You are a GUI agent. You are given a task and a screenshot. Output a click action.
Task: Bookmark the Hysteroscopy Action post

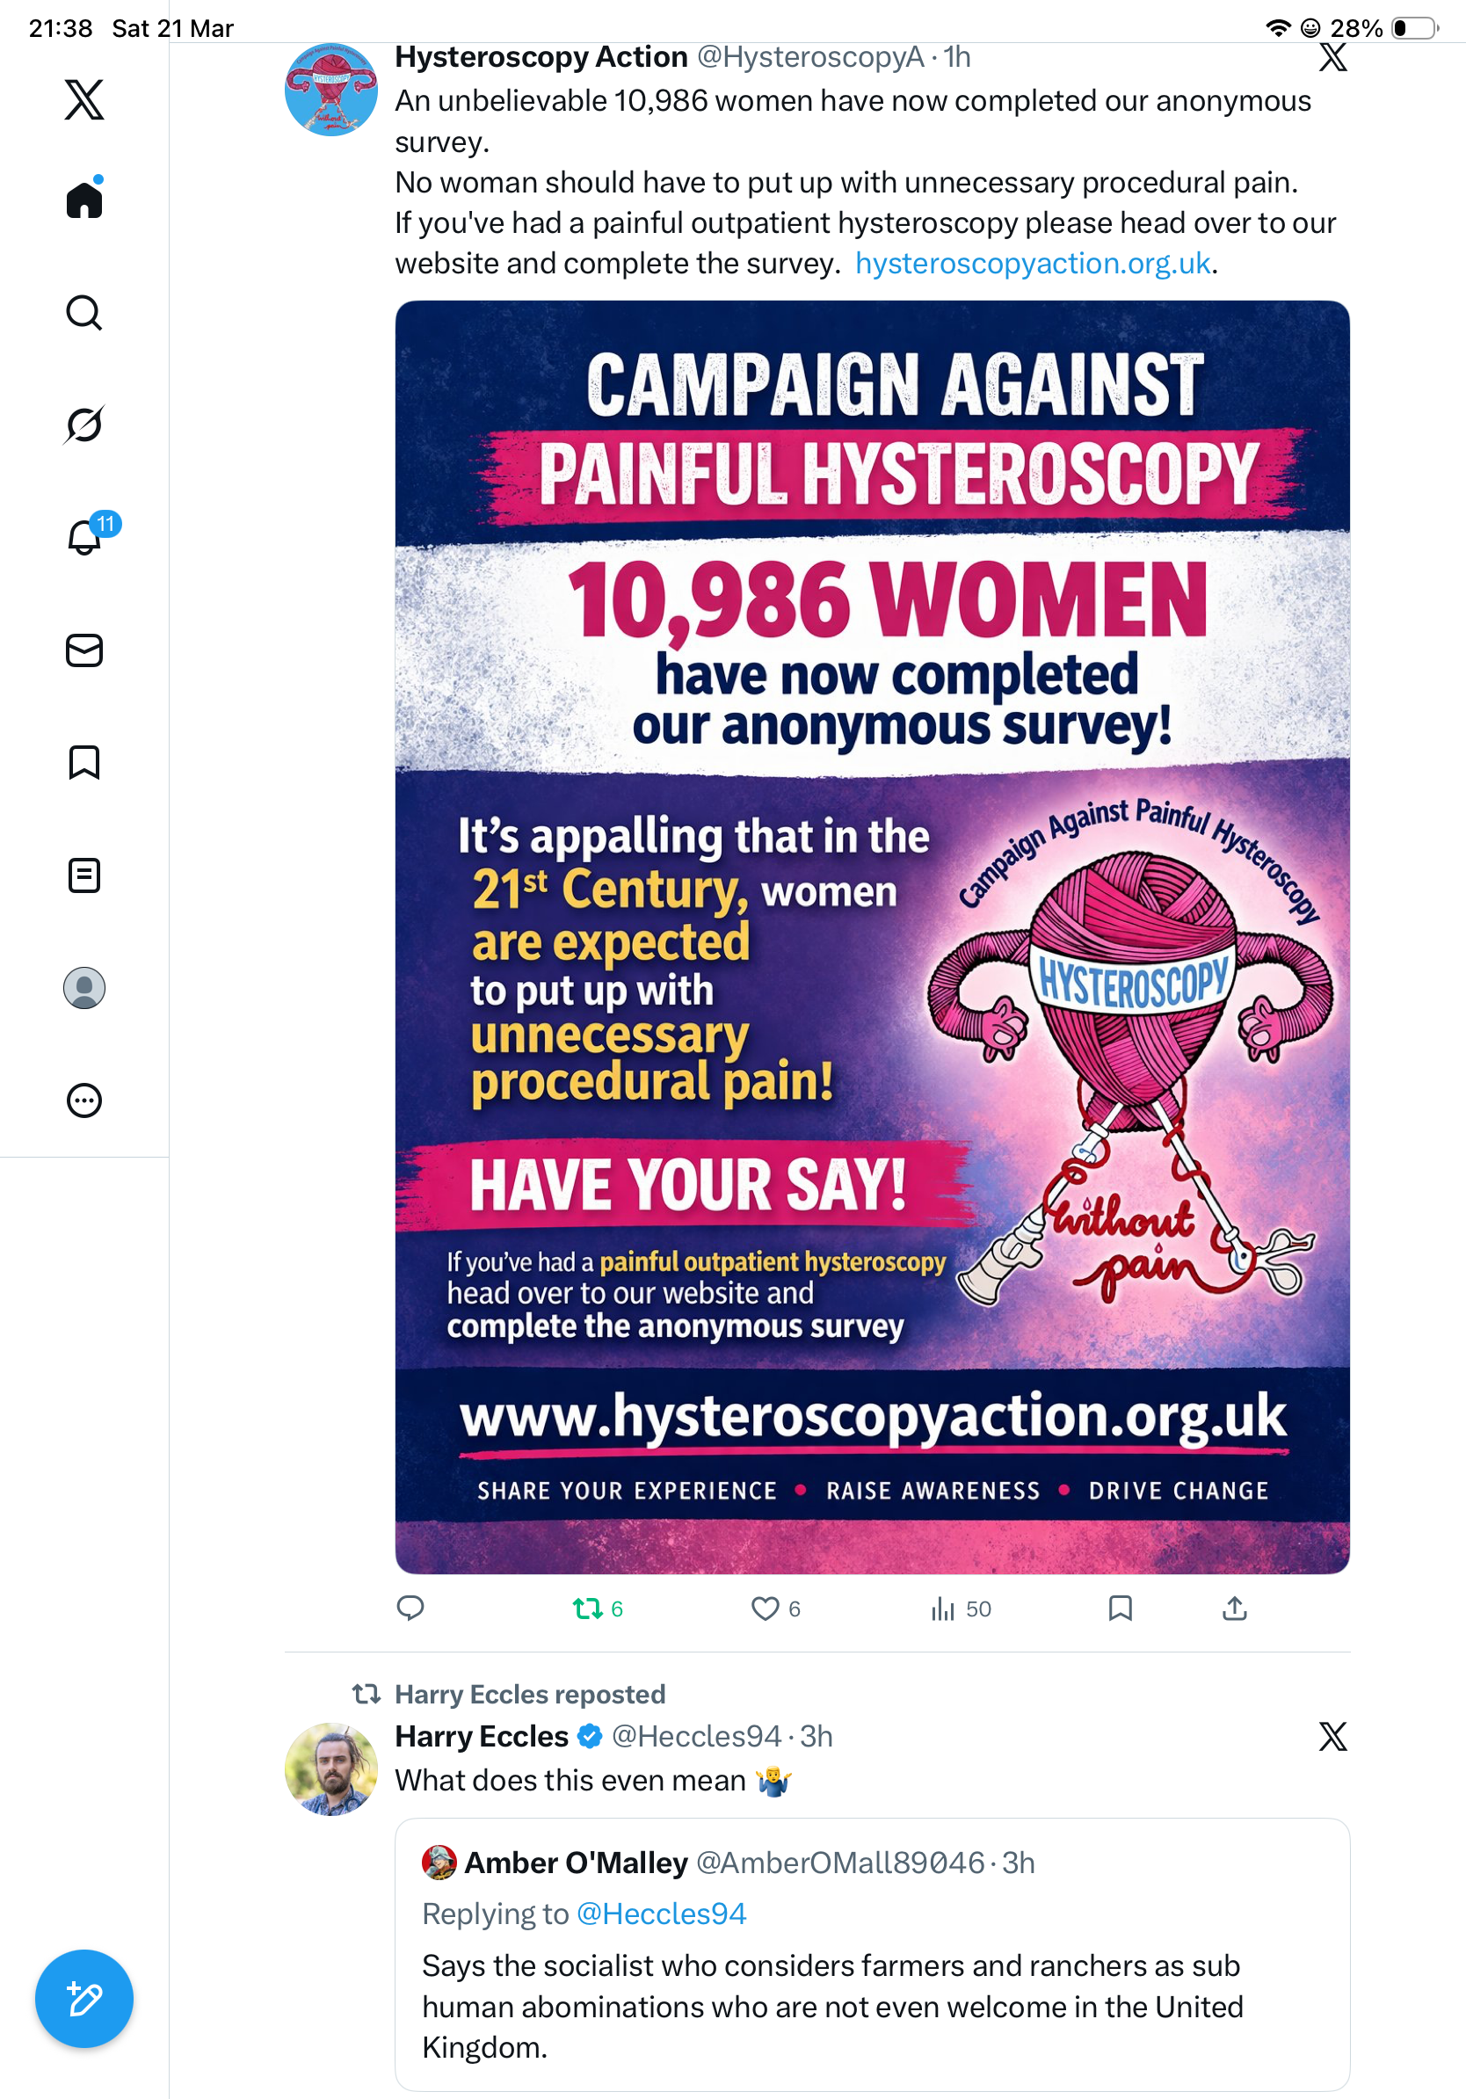tap(1120, 1608)
